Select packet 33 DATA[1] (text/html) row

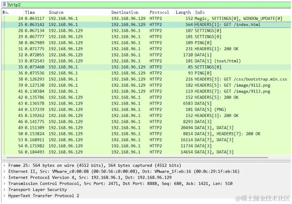pos(146,61)
